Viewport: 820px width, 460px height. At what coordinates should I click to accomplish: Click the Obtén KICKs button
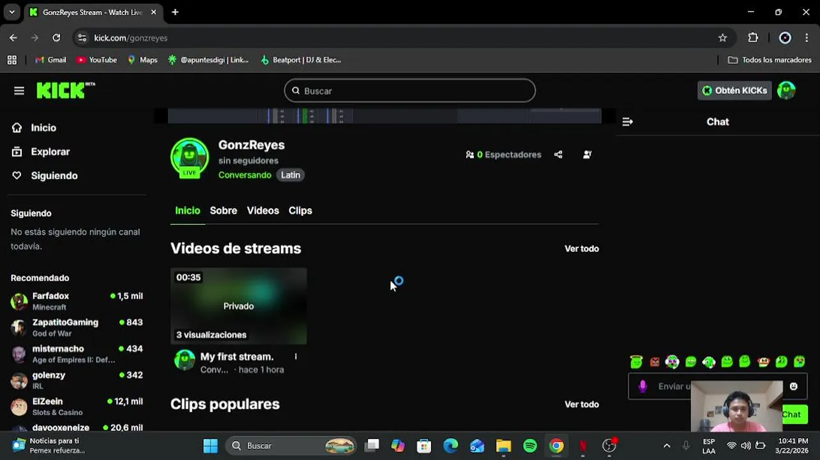pos(734,91)
